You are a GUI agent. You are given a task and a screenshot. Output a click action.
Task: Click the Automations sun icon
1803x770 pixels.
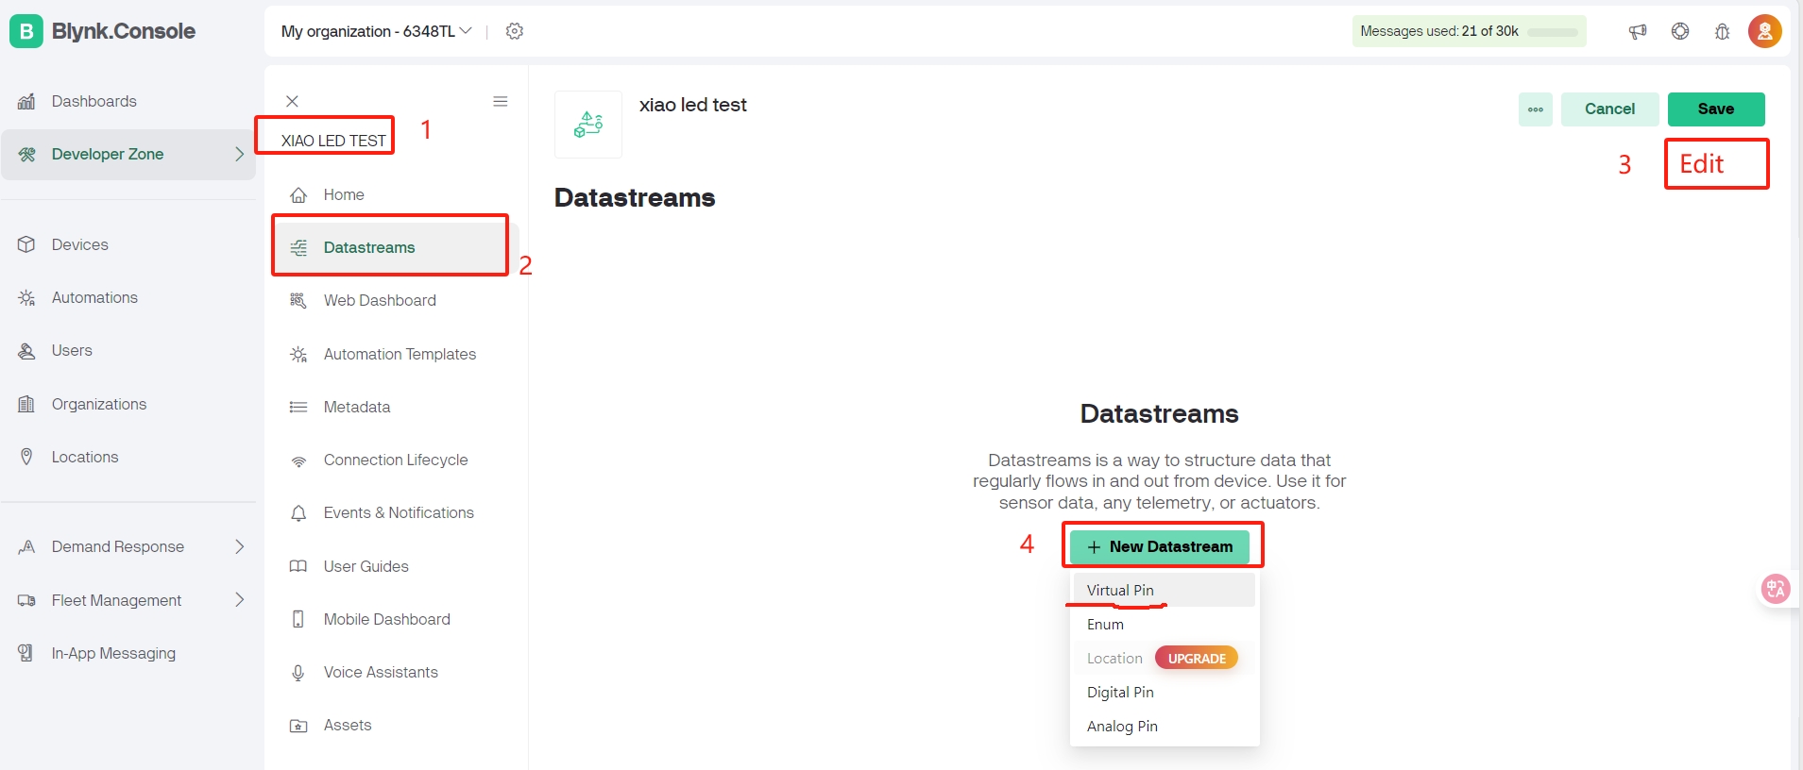coord(26,297)
